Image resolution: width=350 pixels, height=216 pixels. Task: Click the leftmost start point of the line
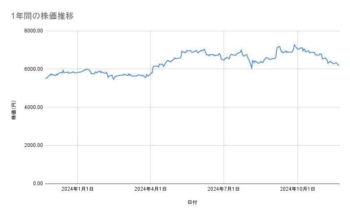[x=45, y=78]
